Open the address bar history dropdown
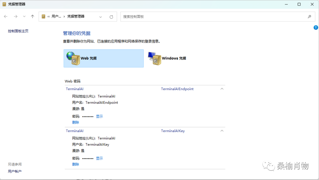319x180 pixels. (100, 17)
